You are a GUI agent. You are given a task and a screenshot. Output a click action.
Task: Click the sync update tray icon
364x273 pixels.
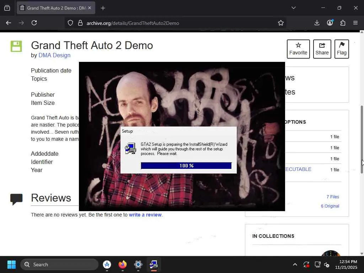[x=306, y=264]
